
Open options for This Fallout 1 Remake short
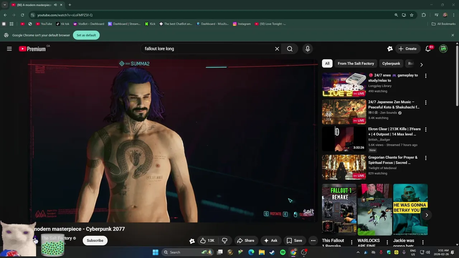tap(351, 242)
